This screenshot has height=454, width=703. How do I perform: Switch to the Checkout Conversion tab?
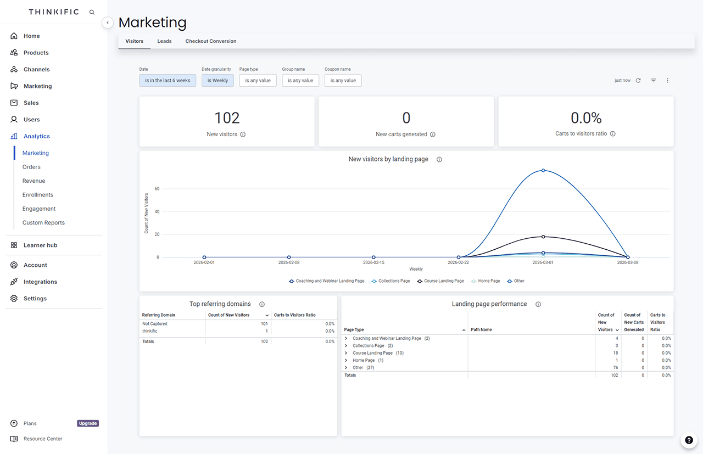(211, 41)
